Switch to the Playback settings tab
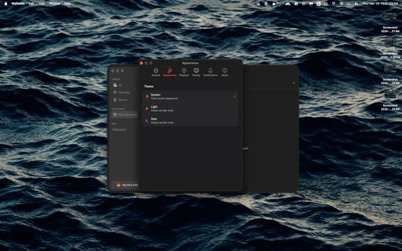402x251 pixels. [184, 72]
